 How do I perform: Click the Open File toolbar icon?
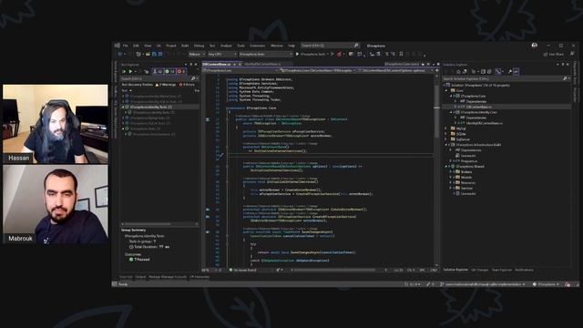tap(148, 55)
